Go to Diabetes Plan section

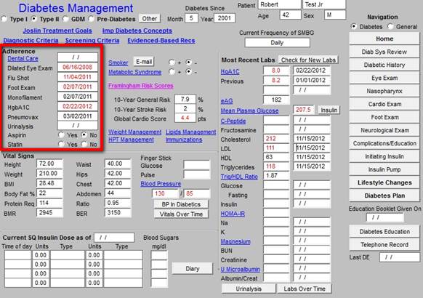click(384, 196)
